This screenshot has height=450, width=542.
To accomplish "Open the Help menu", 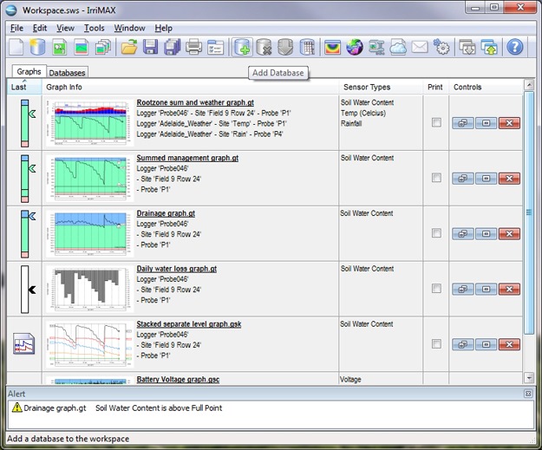I will [x=164, y=28].
